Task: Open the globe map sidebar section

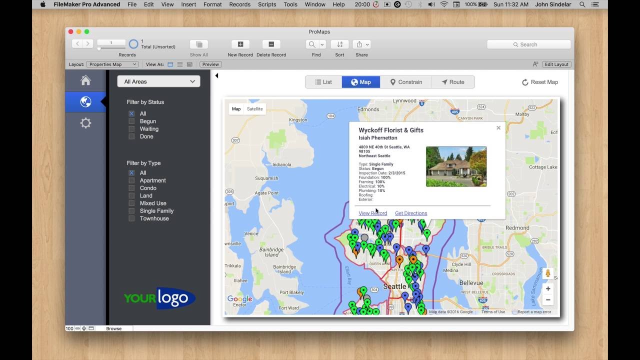Action: [x=85, y=102]
